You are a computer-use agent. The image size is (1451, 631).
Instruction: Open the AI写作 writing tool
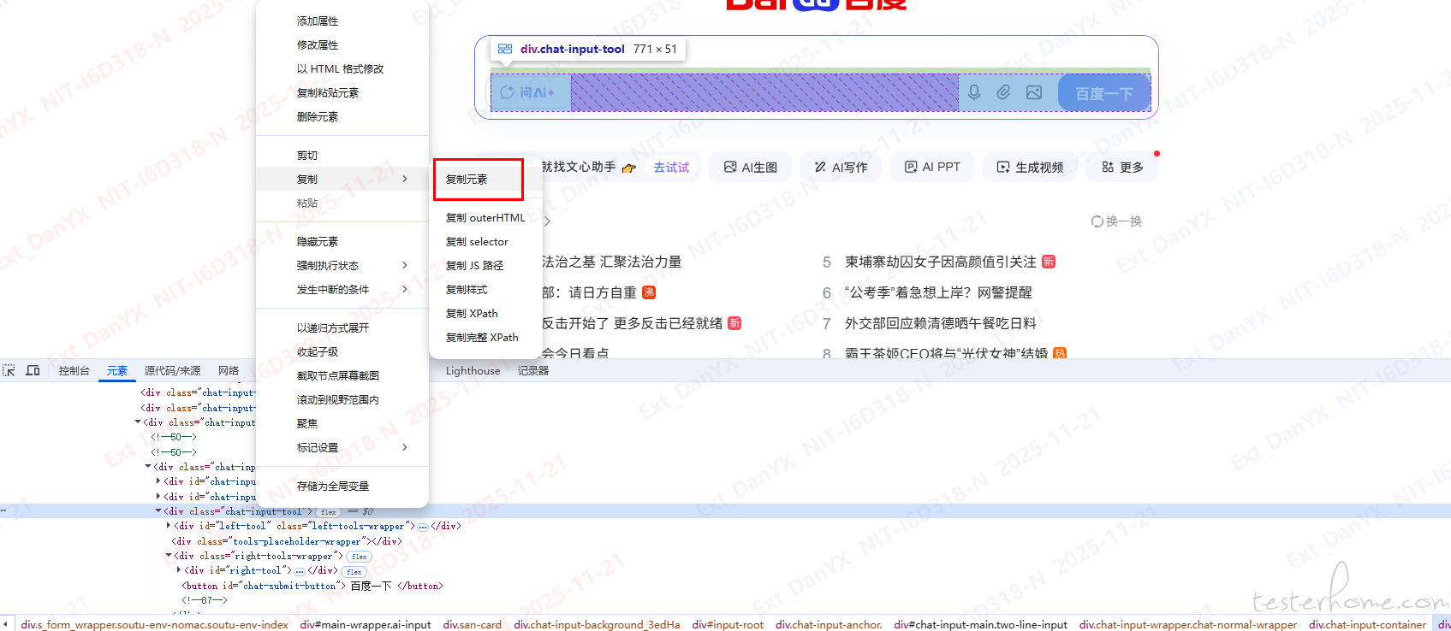click(x=841, y=168)
